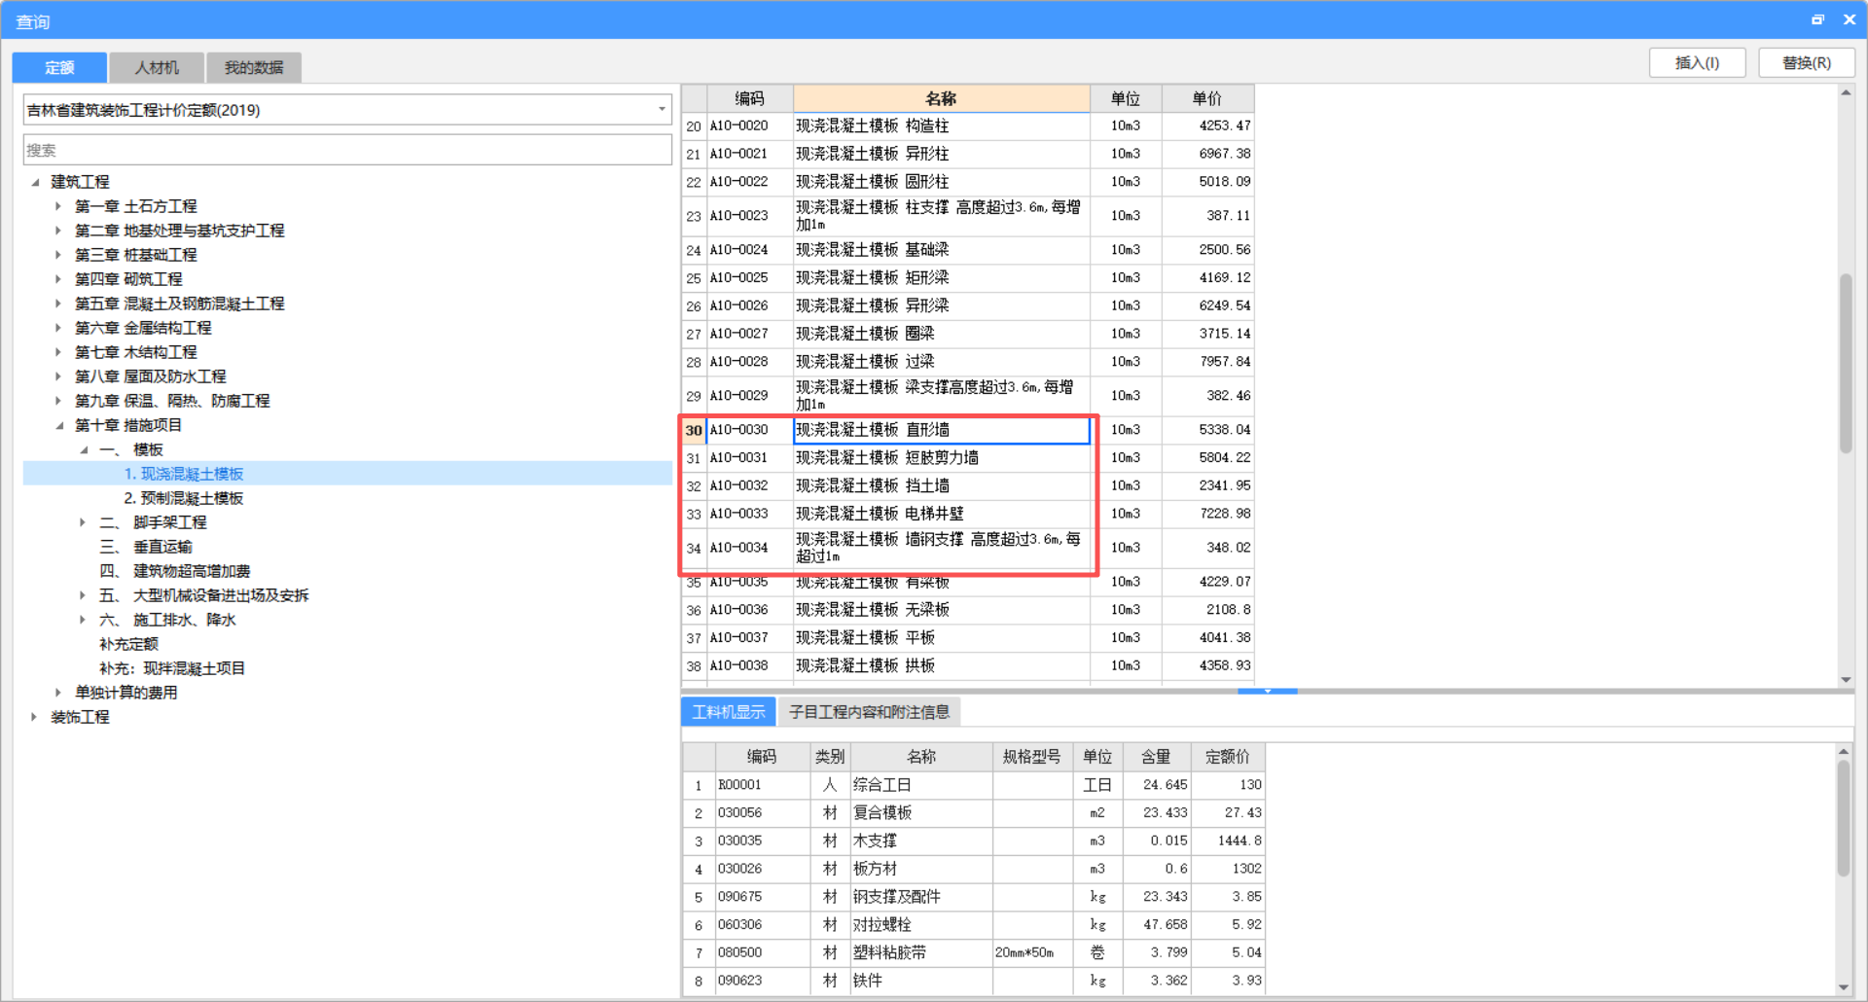The width and height of the screenshot is (1868, 1002).
Task: Select row A10-0031 短肢剪力墙
Action: (968, 458)
